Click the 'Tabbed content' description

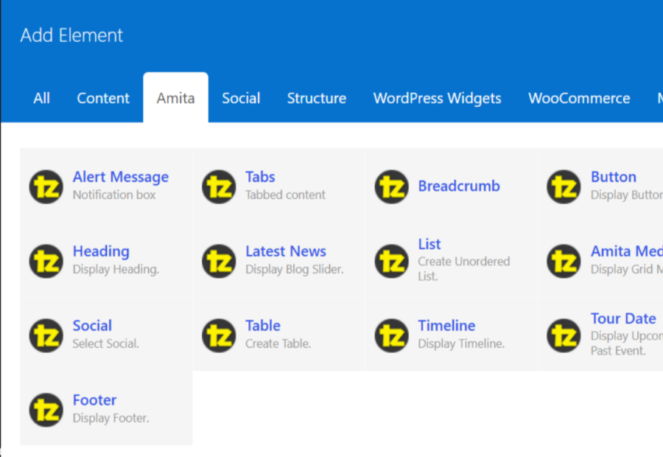(285, 195)
